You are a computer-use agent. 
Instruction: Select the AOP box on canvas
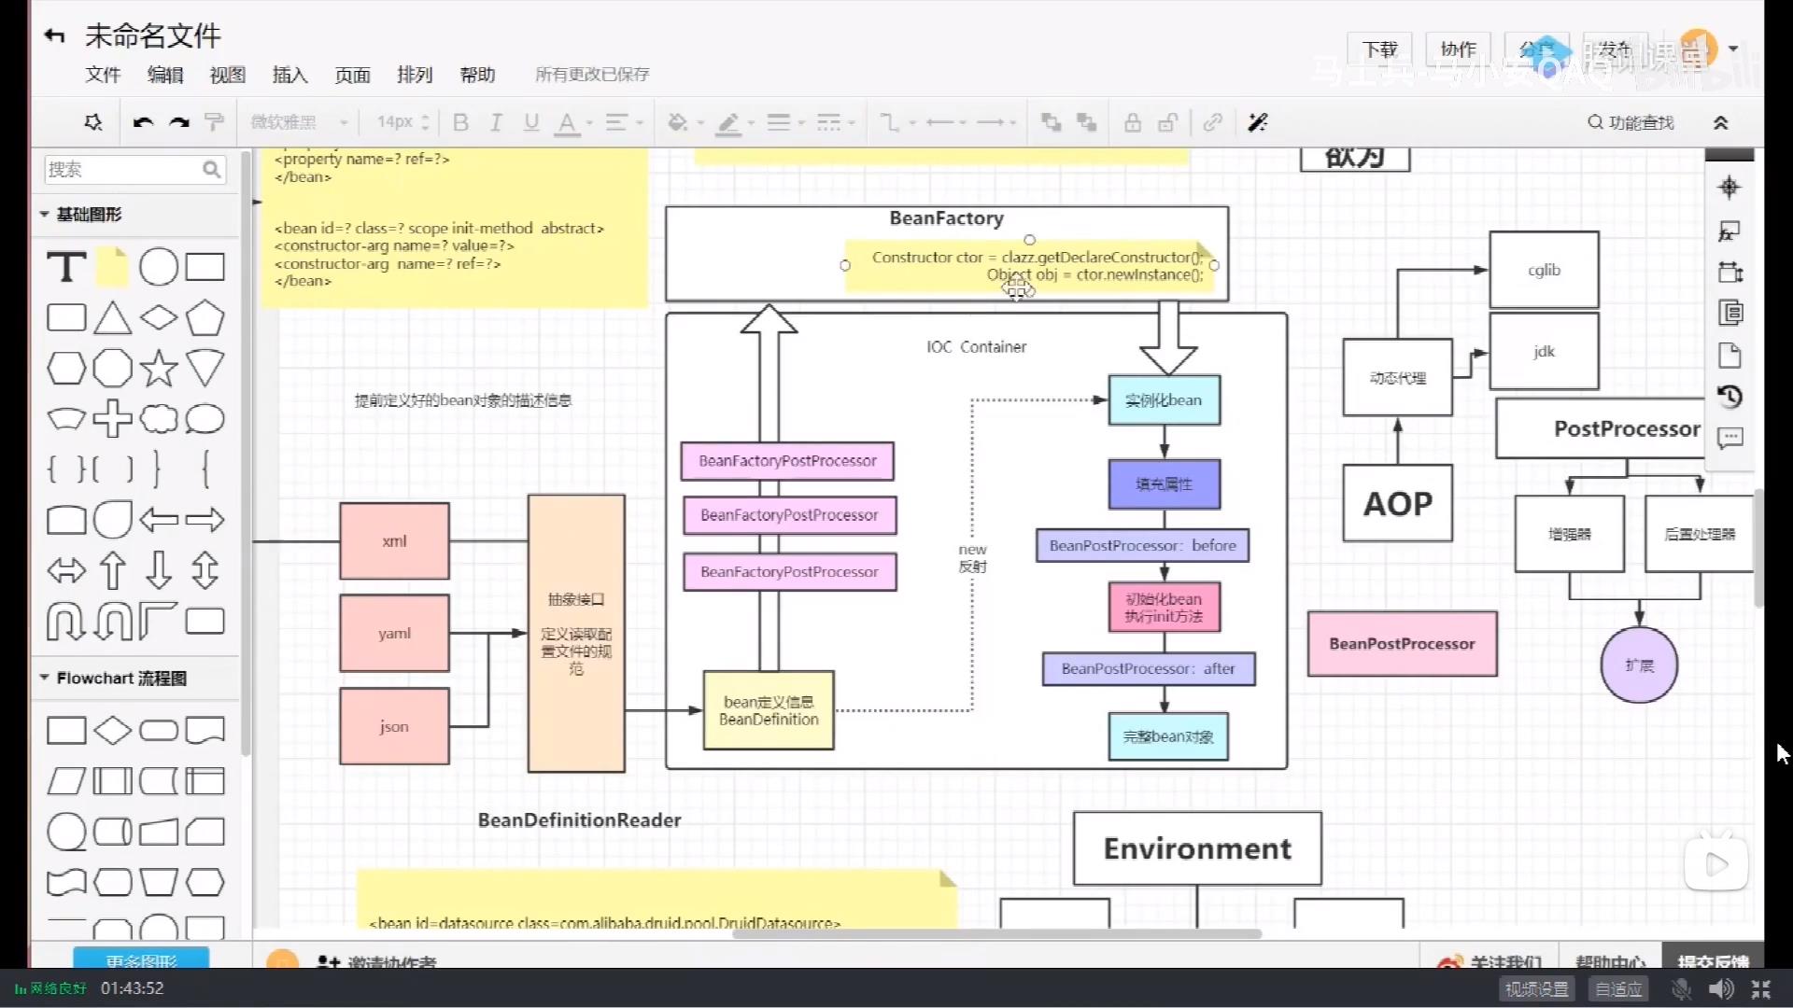(x=1398, y=504)
